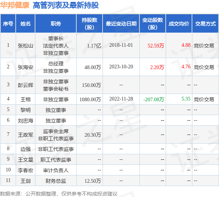Image resolution: width=219 pixels, height=197 pixels.
Task: Click 独立董事 in 黎明's row
Action: coord(56,110)
